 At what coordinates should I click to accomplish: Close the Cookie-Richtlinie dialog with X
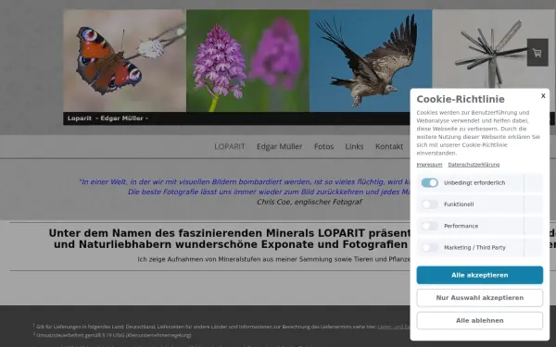coord(543,95)
